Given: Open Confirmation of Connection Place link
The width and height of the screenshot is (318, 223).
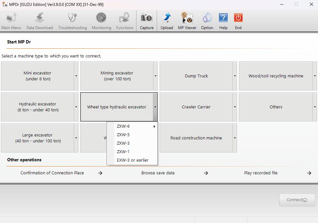Looking at the screenshot, I should click(52, 173).
